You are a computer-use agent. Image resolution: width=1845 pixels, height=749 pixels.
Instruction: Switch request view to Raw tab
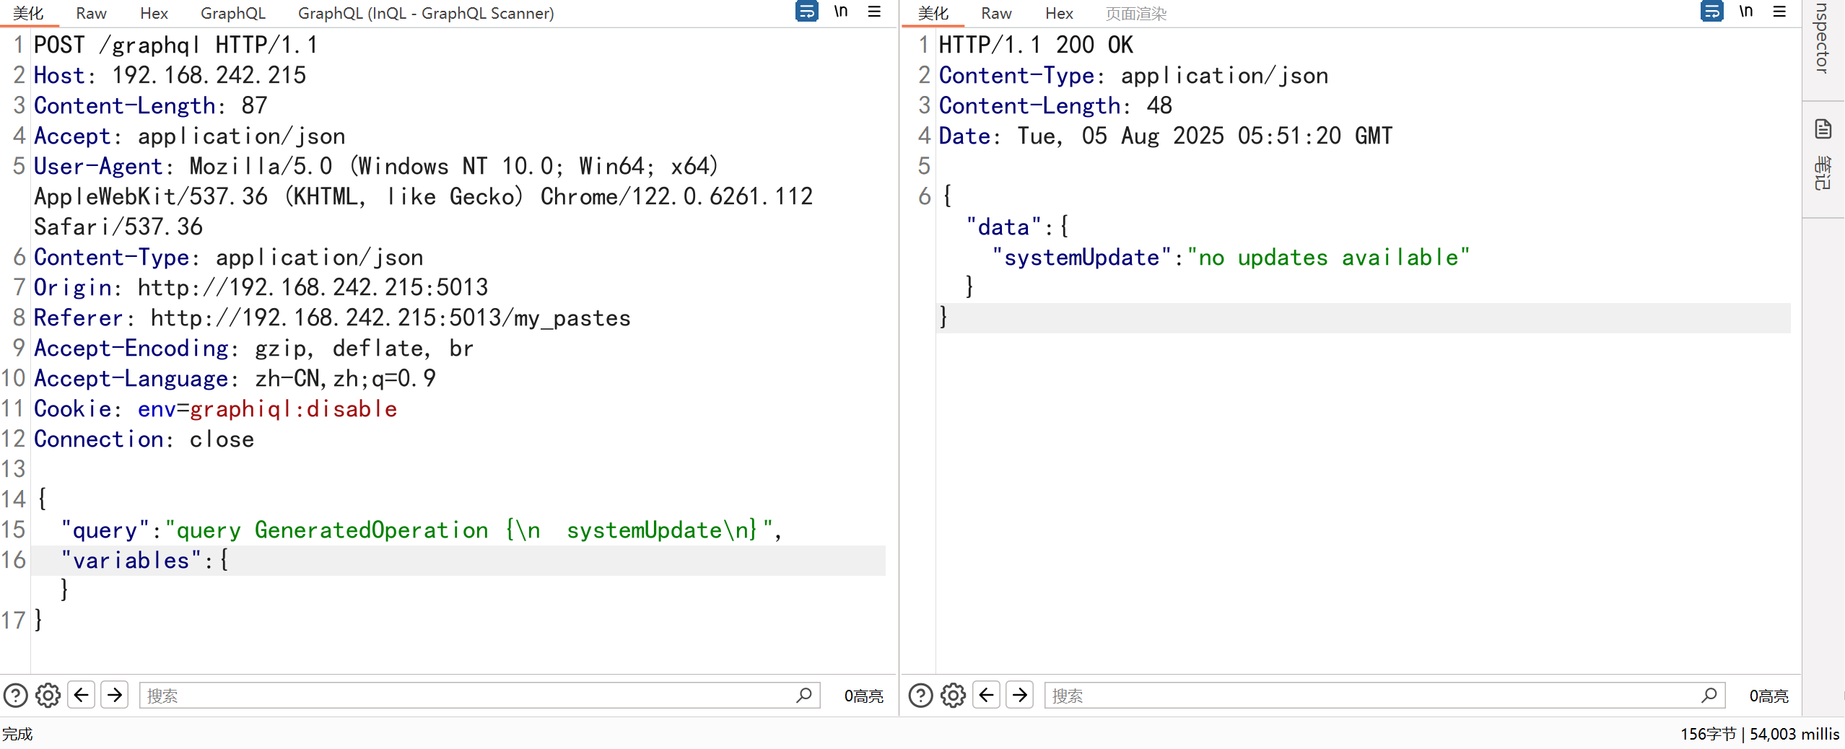(x=91, y=14)
